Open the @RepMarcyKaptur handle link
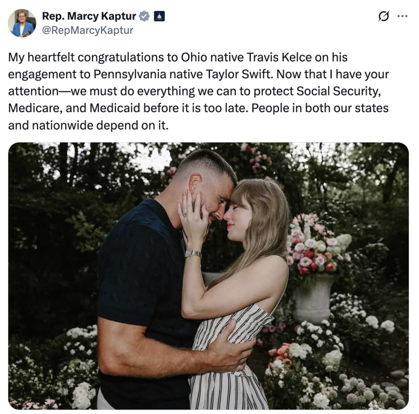Screen dimensions: 419x414 pos(88,30)
